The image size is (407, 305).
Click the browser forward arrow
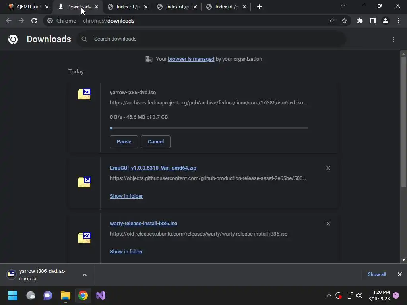21,21
